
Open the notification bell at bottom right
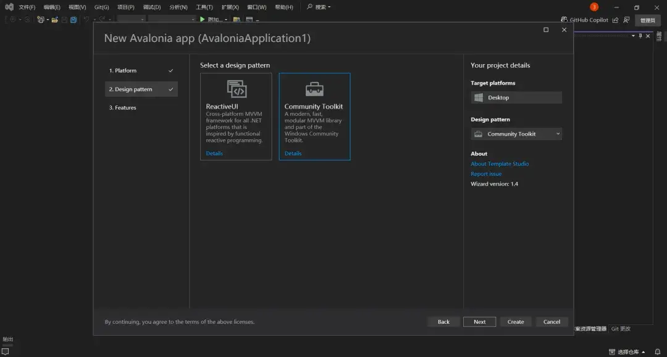(x=657, y=351)
